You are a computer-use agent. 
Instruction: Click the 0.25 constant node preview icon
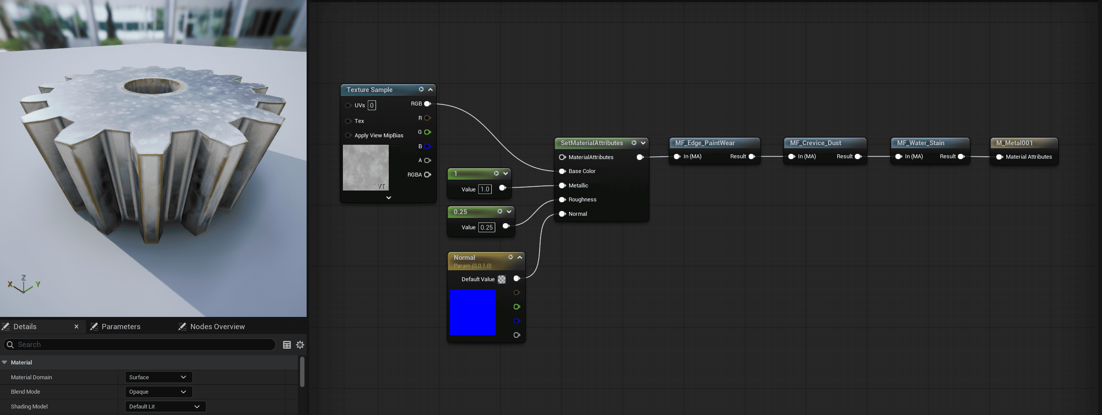[x=500, y=211]
